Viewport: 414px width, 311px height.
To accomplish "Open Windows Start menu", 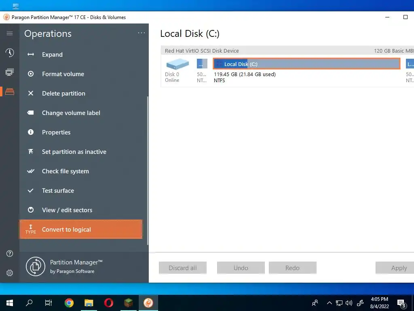I will pyautogui.click(x=10, y=303).
